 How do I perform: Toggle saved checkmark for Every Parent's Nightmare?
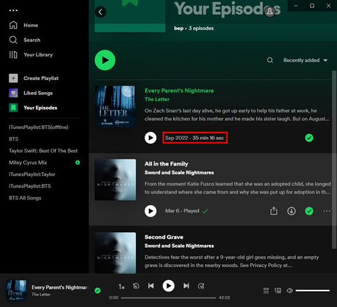click(x=309, y=138)
